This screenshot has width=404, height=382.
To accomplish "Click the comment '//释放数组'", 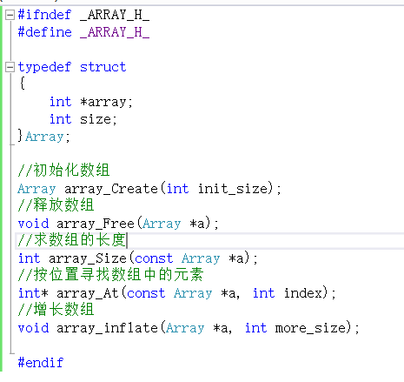I will tap(56, 204).
